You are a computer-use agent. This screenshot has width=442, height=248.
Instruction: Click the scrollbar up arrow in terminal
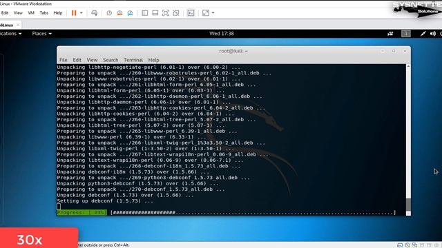click(408, 66)
